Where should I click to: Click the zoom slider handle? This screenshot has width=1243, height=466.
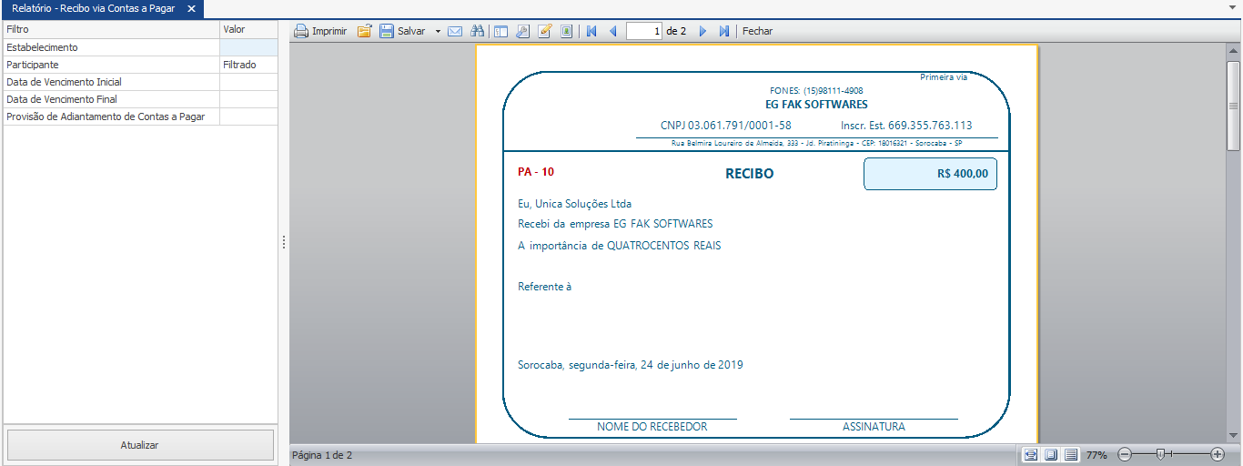1160,453
